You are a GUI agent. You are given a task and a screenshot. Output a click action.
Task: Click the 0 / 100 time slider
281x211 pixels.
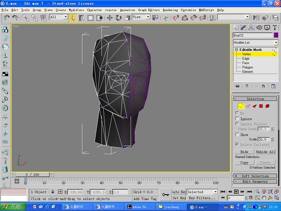(x=32, y=174)
